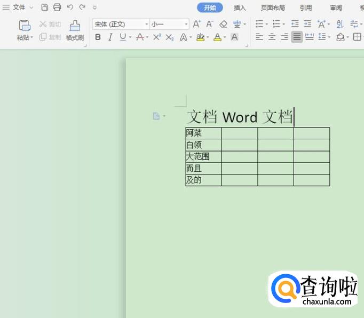The image size is (364, 318).
Task: Click the Chinese layout A icon
Action: coord(321,24)
